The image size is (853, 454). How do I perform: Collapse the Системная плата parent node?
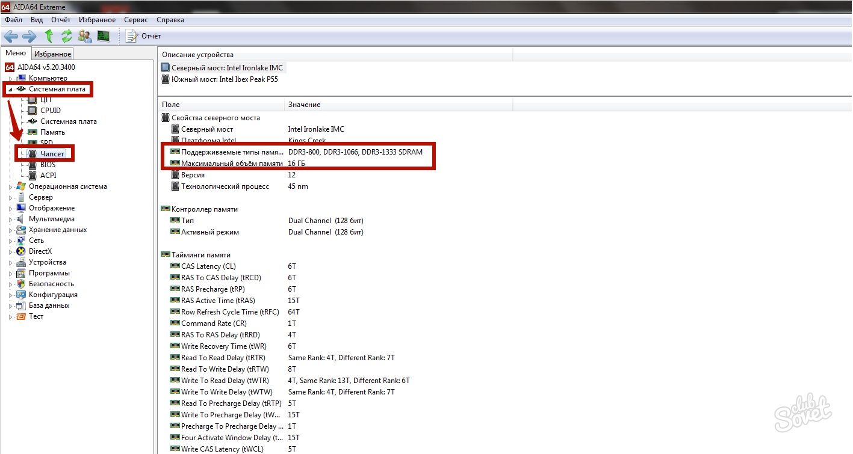[11, 89]
